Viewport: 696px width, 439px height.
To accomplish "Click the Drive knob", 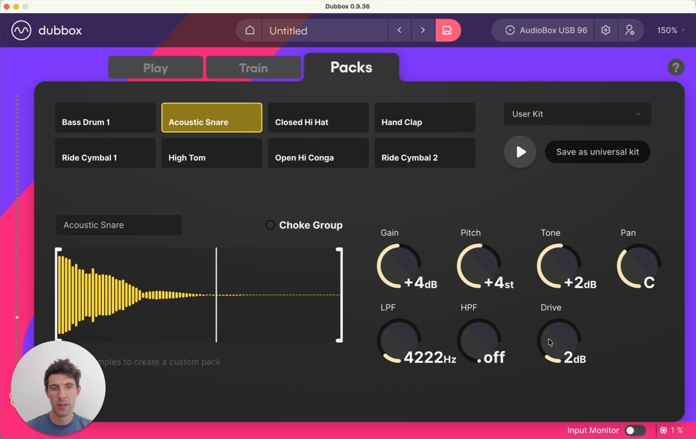I will 559,341.
